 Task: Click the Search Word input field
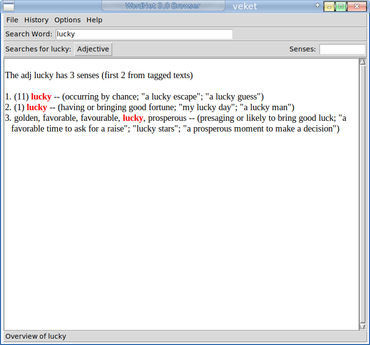[144, 34]
